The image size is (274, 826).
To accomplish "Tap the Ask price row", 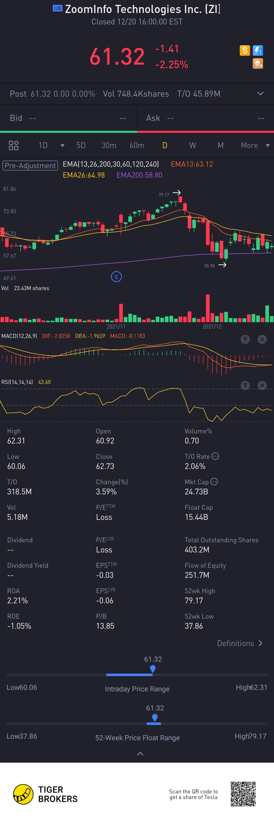I will [x=205, y=118].
